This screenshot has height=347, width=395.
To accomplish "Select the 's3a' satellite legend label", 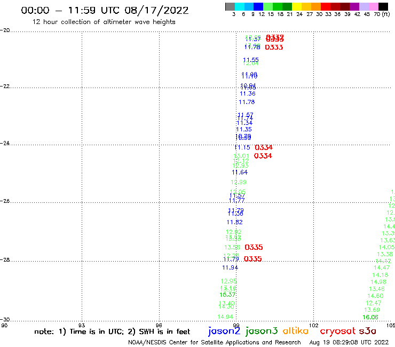I will (368, 331).
